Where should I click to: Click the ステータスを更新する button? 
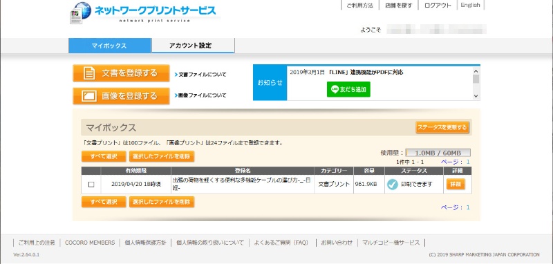[442, 128]
